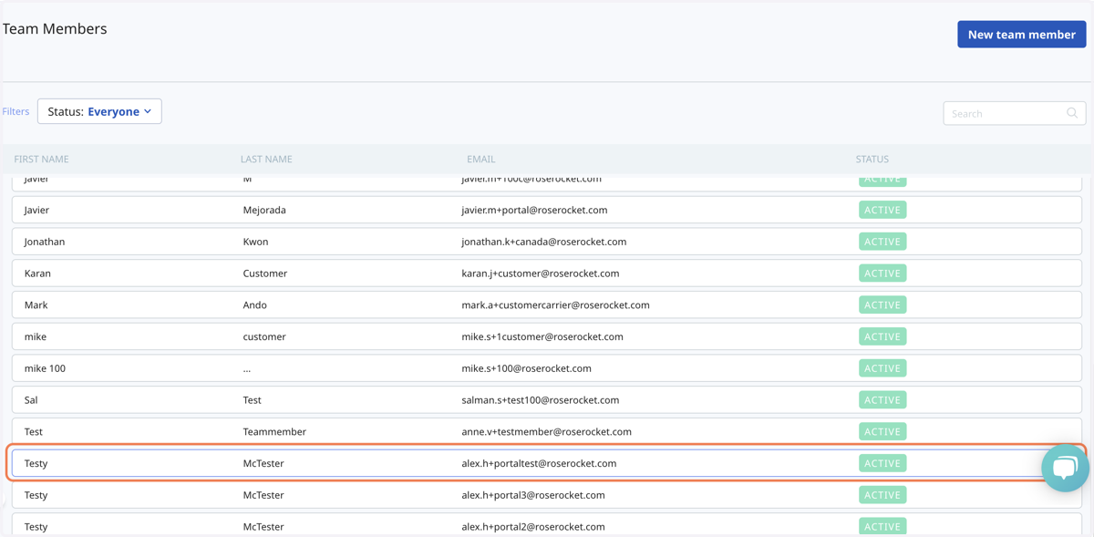Click email mike.s+100@roserocket.com
The width and height of the screenshot is (1094, 537).
click(x=526, y=368)
